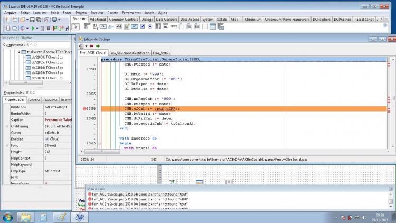Click the Save floppy disk icon
This screenshot has height=223, width=396.
tap(32, 20)
